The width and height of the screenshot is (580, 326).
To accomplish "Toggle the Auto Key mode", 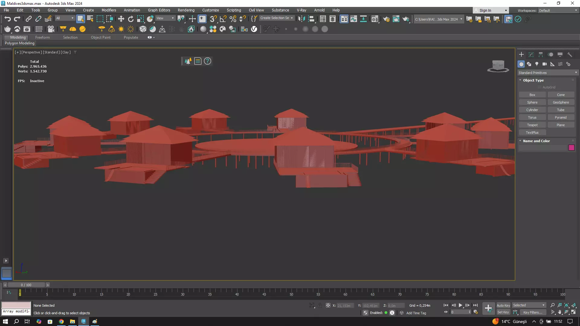I will [503, 305].
